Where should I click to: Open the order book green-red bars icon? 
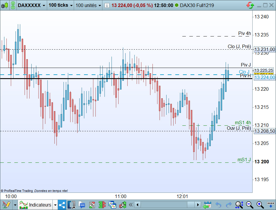click(x=102, y=205)
